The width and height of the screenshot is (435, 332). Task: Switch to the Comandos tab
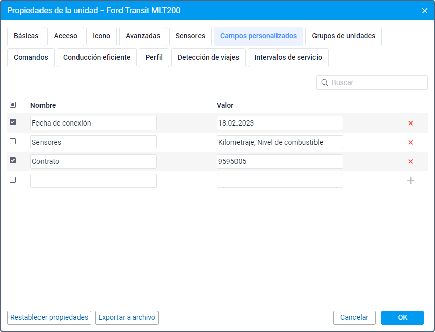pyautogui.click(x=31, y=58)
